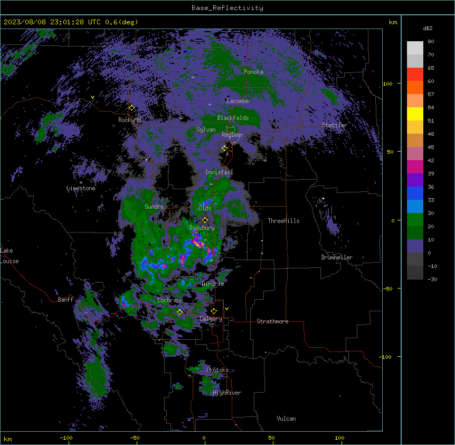This screenshot has width=455, height=445.
Task: Click the Innisfail city label
Action: click(219, 172)
